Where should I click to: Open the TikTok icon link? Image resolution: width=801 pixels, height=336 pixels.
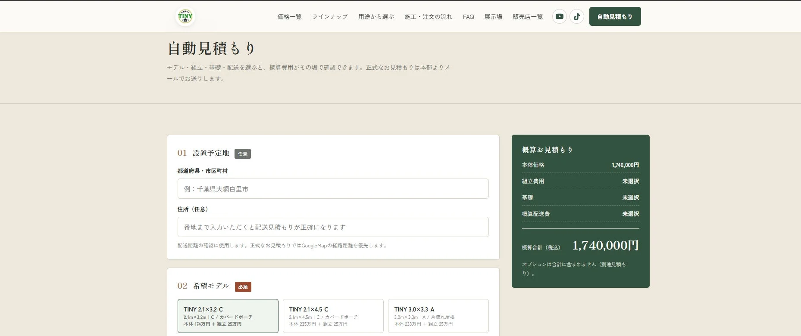[x=577, y=16]
